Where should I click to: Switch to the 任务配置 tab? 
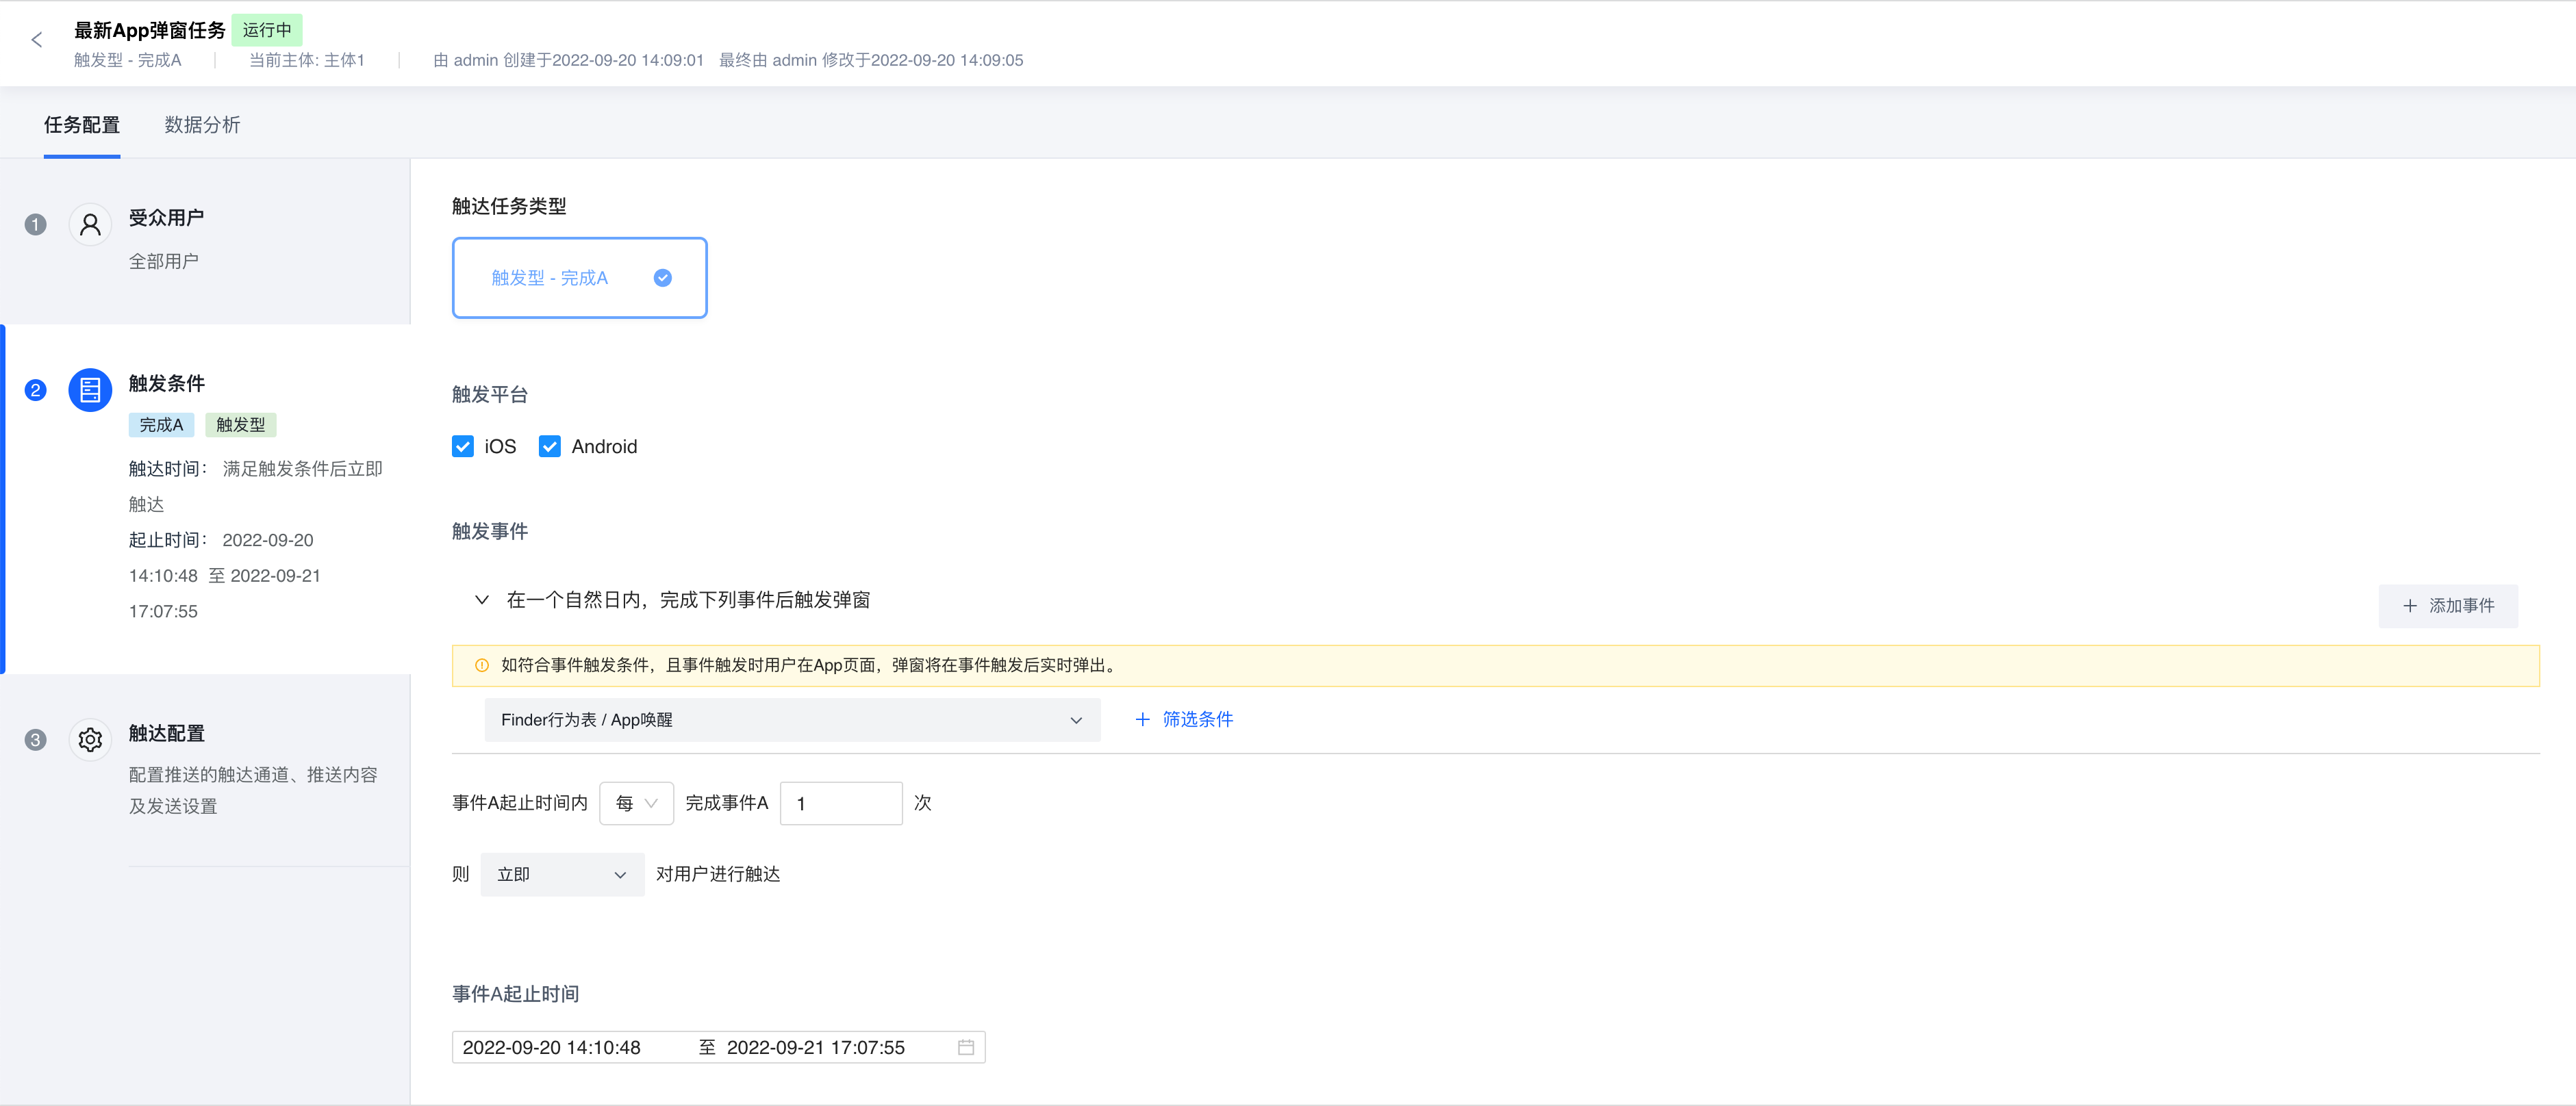tap(82, 125)
